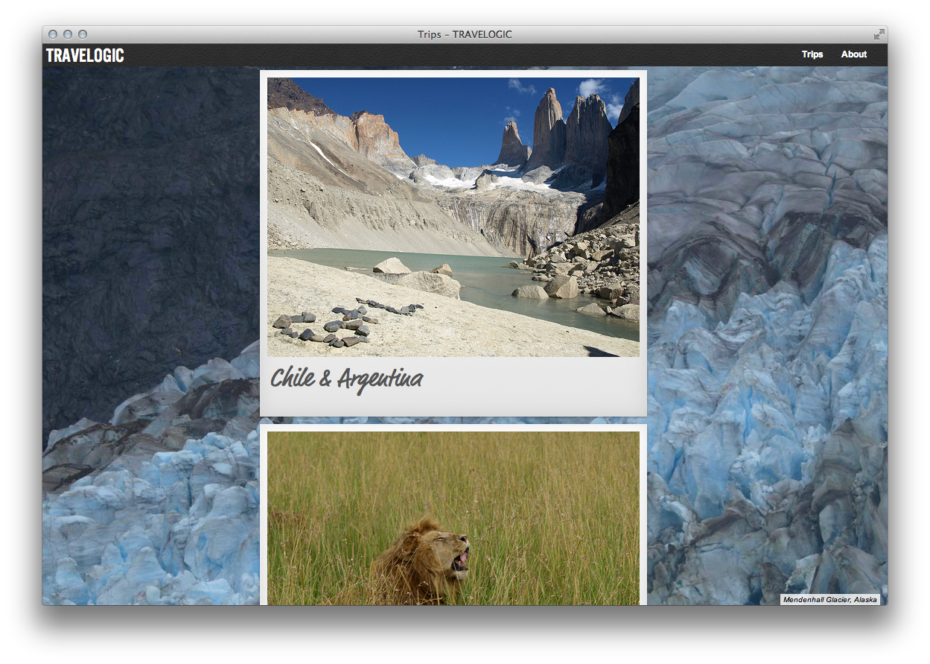Viewport: 930px width, 664px height.
Task: Click the window minimize button
Action: point(68,34)
